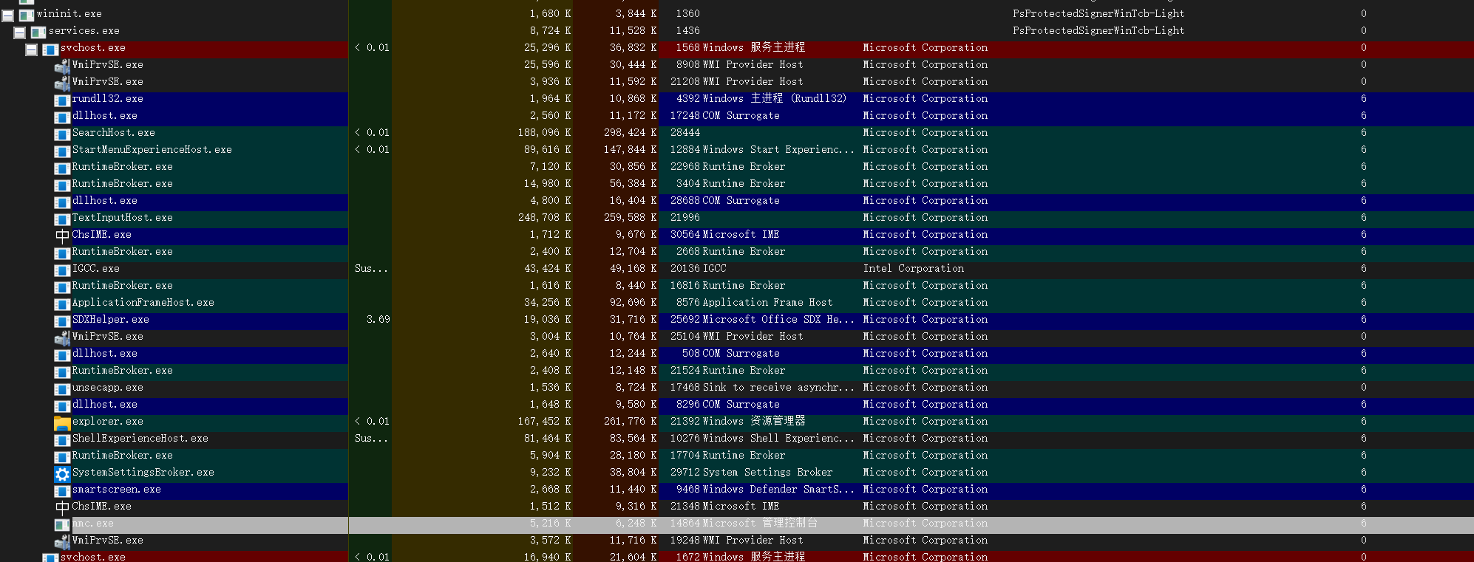Viewport: 1474px width, 562px height.
Task: Select the ShellExperienceHost.exe process name
Action: coord(140,439)
